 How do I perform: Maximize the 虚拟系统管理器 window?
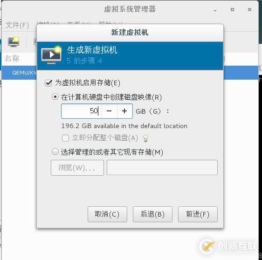[x=232, y=10]
